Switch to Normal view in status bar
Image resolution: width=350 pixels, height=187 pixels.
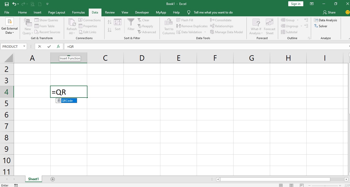(x=281, y=185)
